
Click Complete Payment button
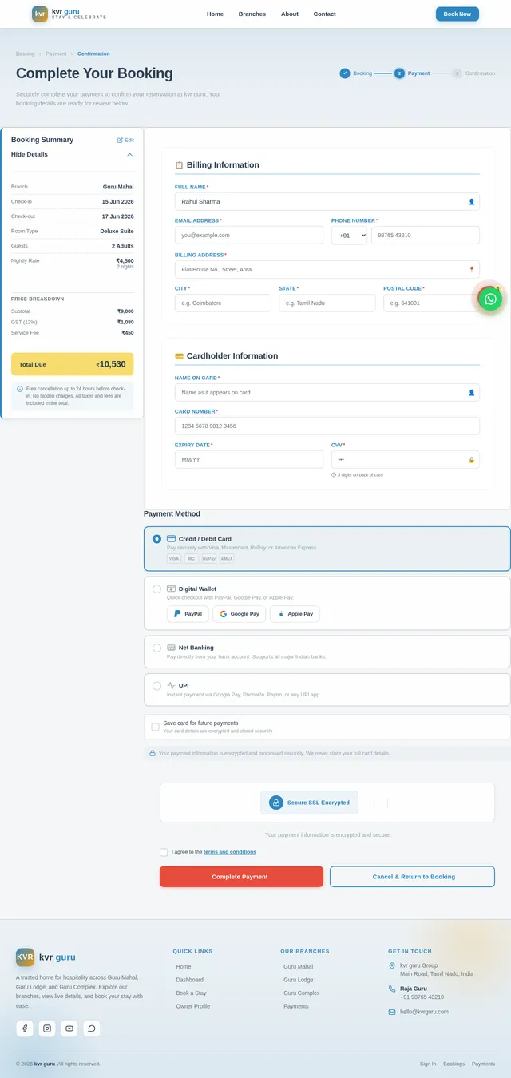[241, 877]
